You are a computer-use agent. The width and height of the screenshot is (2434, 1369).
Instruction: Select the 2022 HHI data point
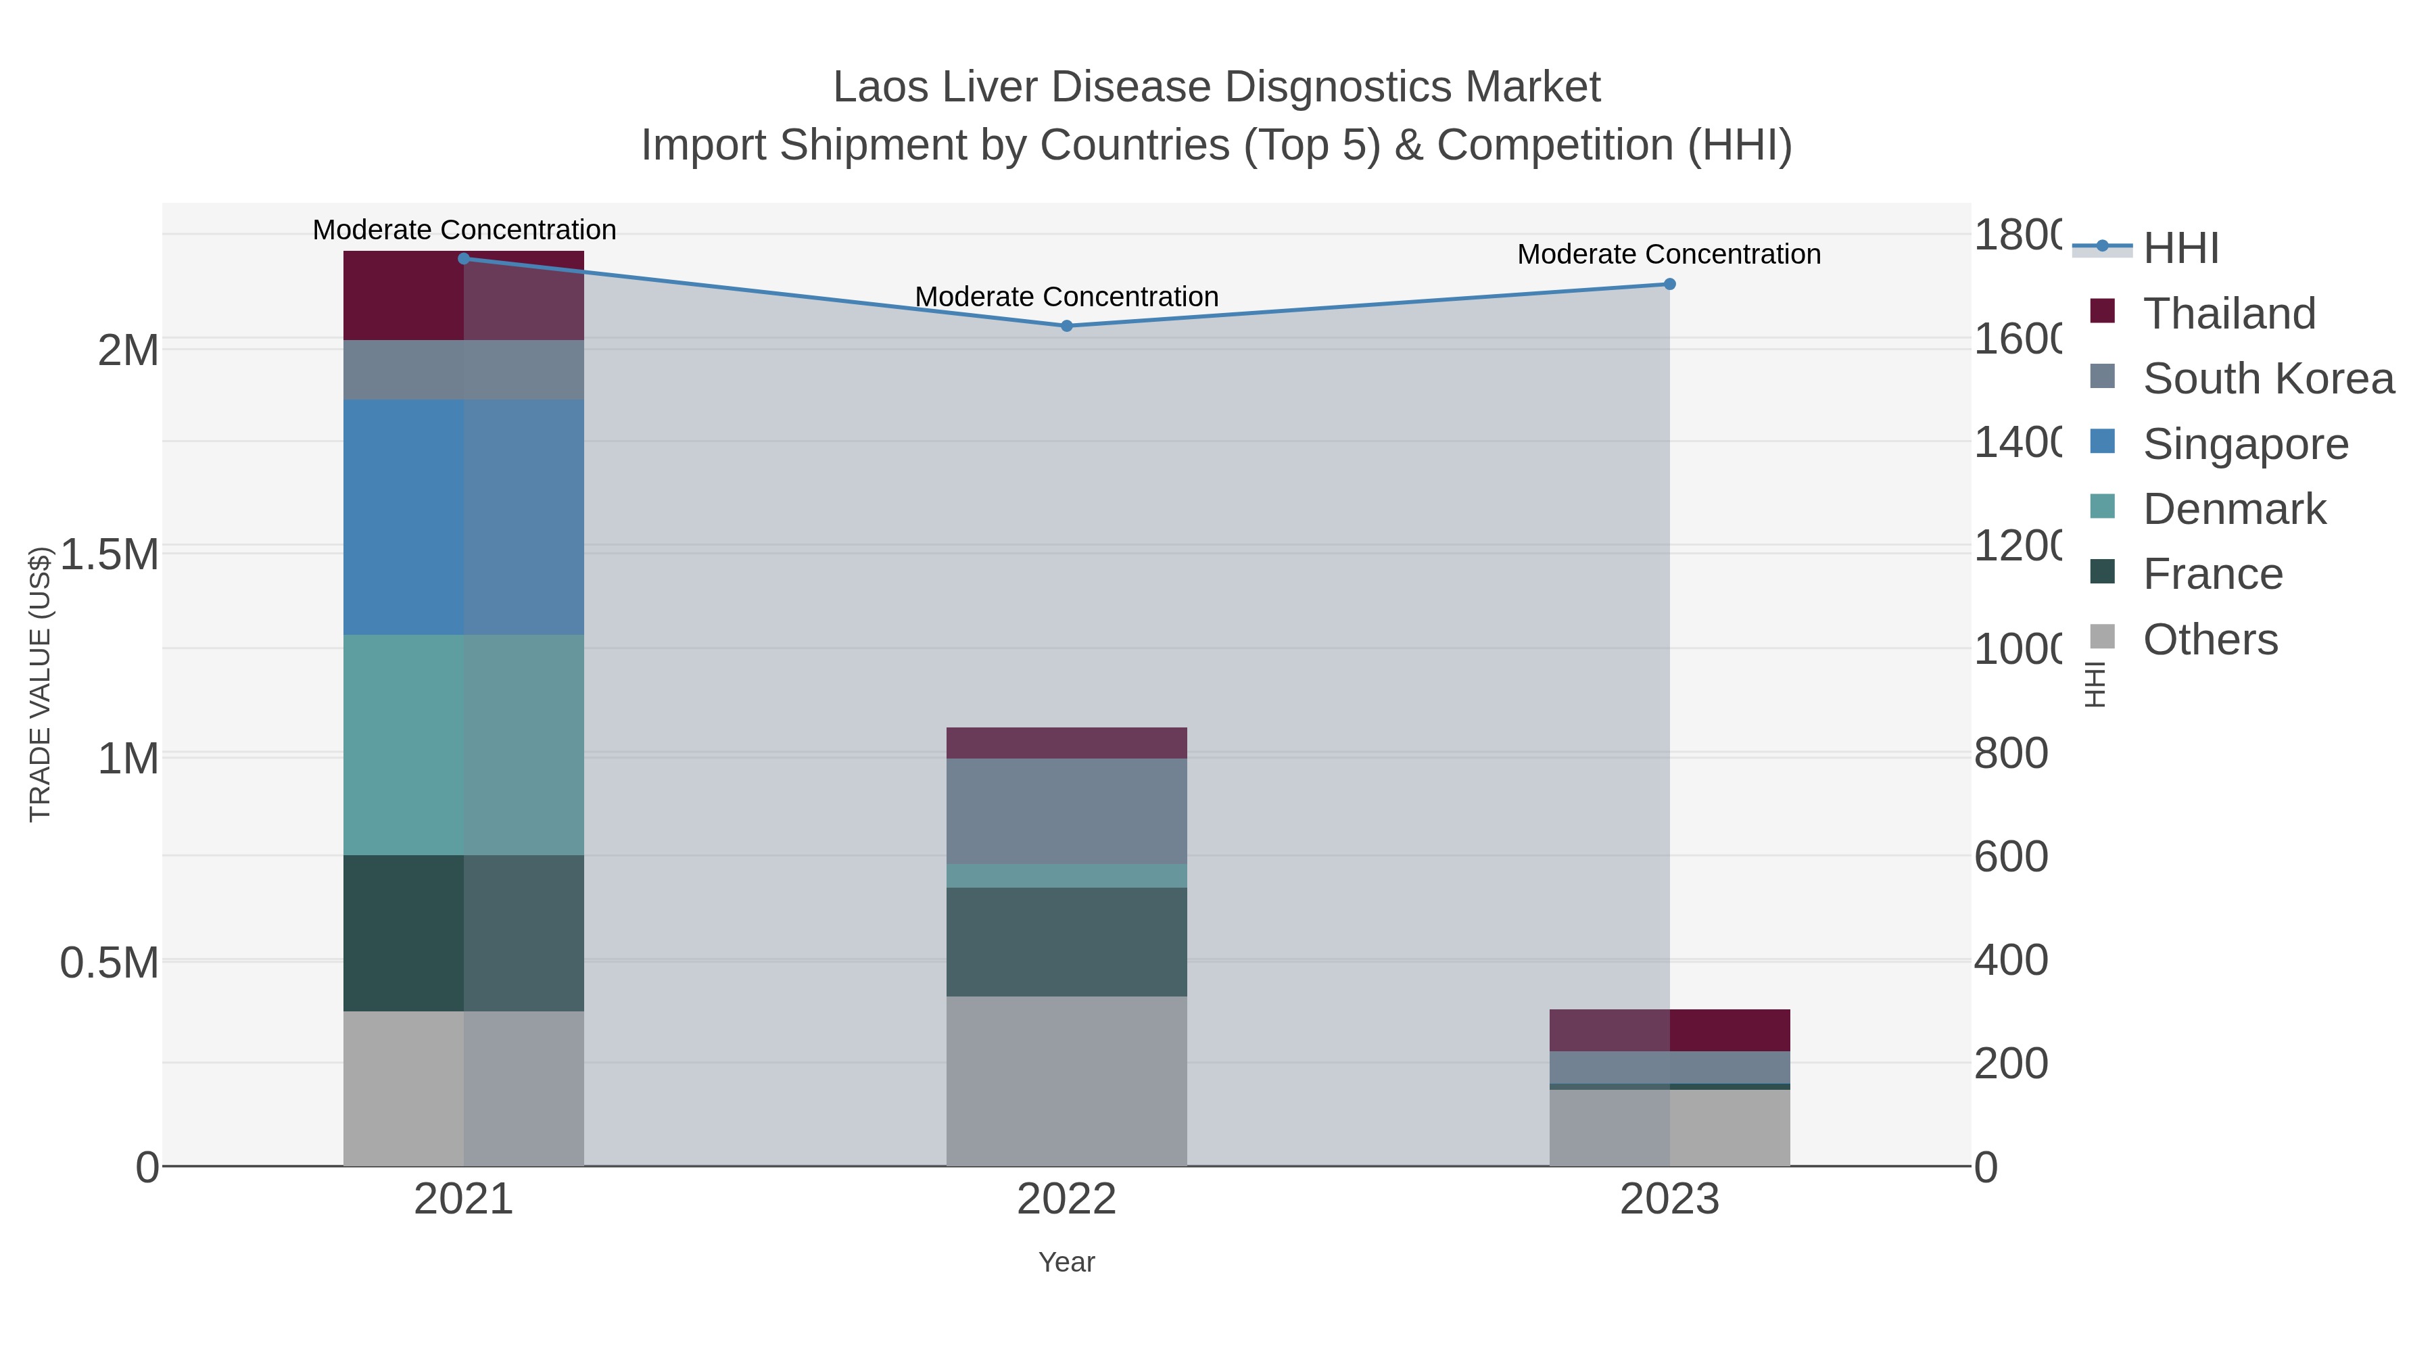click(1067, 326)
